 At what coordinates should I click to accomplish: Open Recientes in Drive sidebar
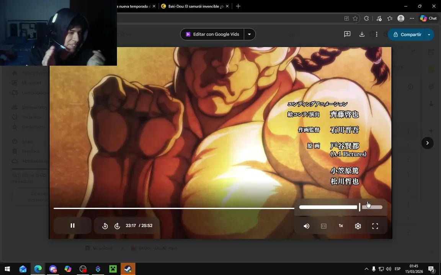click(x=31, y=117)
